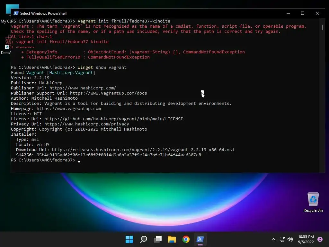
Task: Select the Recycle Bin desktop icon
Action: click(x=313, y=202)
